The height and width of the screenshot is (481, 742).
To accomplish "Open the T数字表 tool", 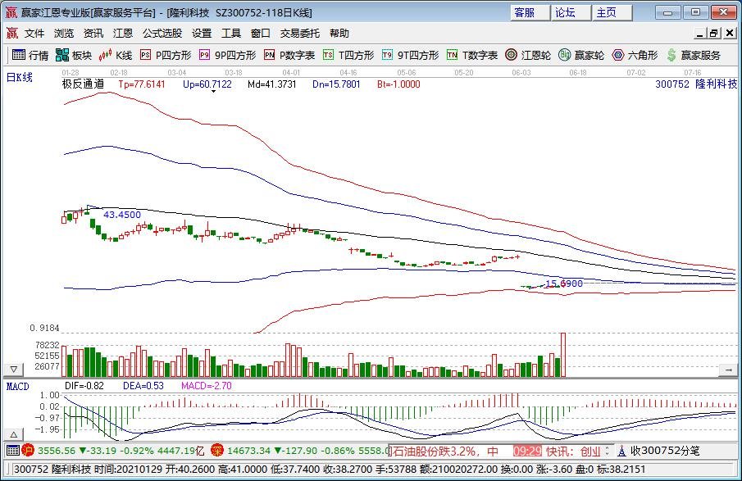I will [x=472, y=56].
